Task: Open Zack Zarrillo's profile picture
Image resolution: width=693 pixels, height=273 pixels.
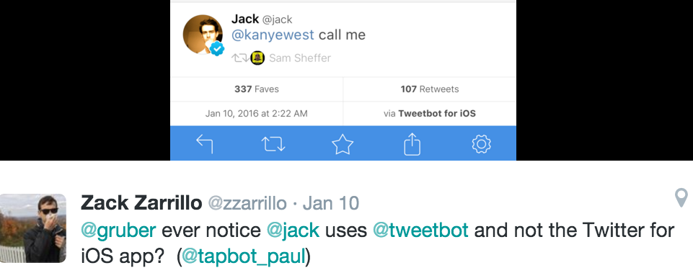Action: 33,228
